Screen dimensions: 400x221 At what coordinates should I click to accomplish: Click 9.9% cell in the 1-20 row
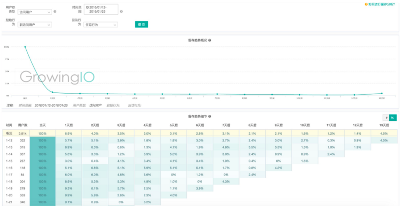[x=69, y=195]
